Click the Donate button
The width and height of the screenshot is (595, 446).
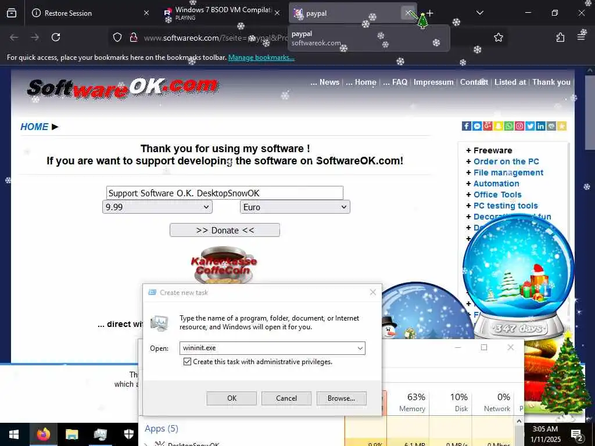click(x=225, y=230)
